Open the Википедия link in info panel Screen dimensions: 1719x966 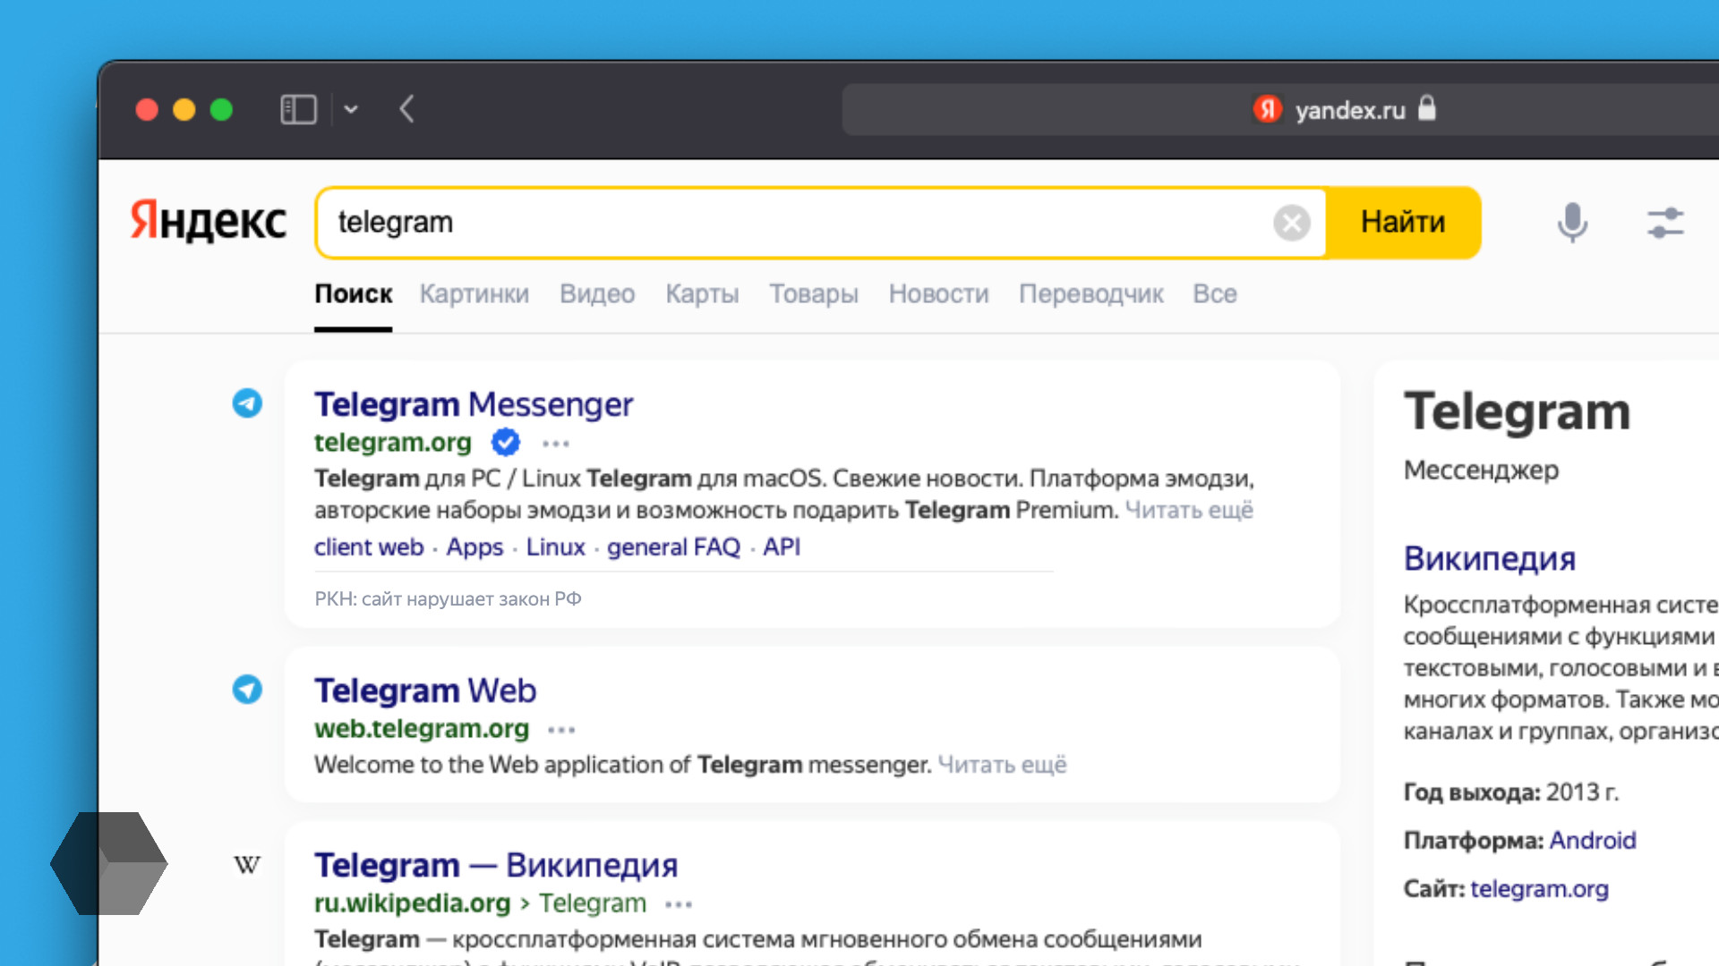[1490, 558]
